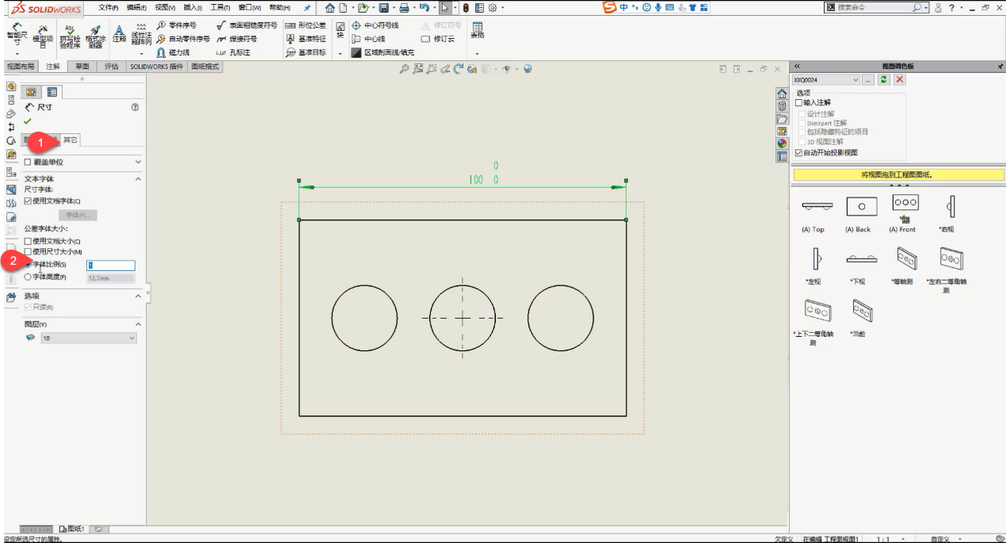
Task: Click the Datum Target (基准目标) tool
Action: coord(306,52)
